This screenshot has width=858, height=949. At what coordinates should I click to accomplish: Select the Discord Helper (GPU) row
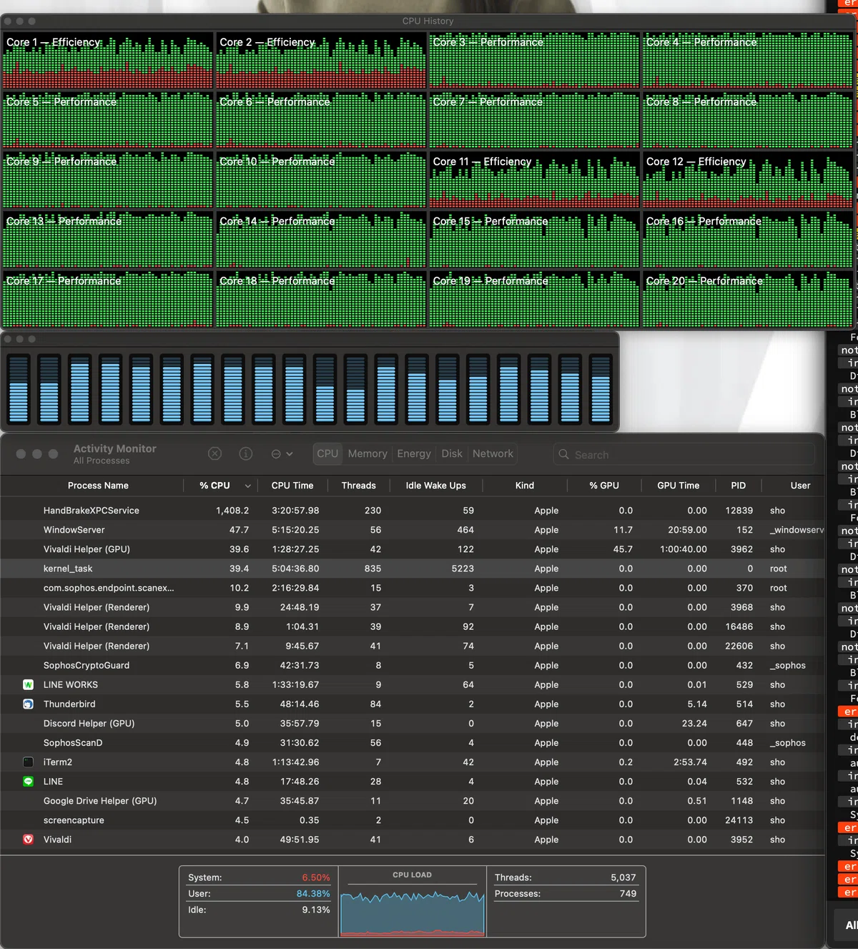point(413,723)
